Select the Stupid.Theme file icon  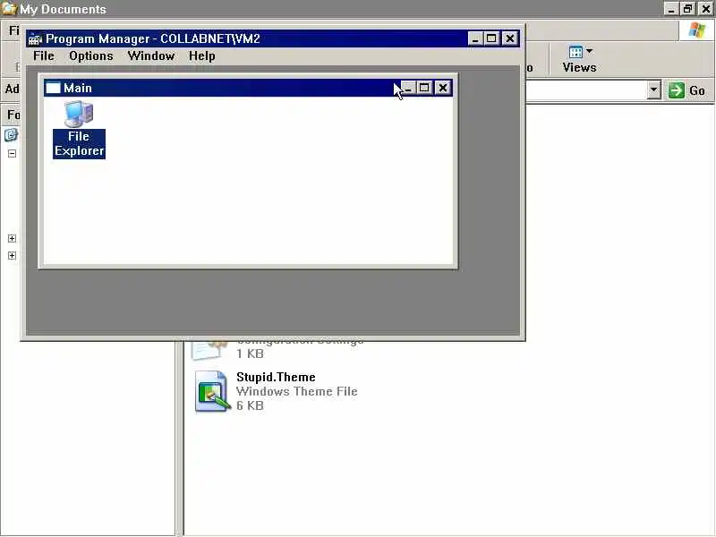pyautogui.click(x=211, y=392)
